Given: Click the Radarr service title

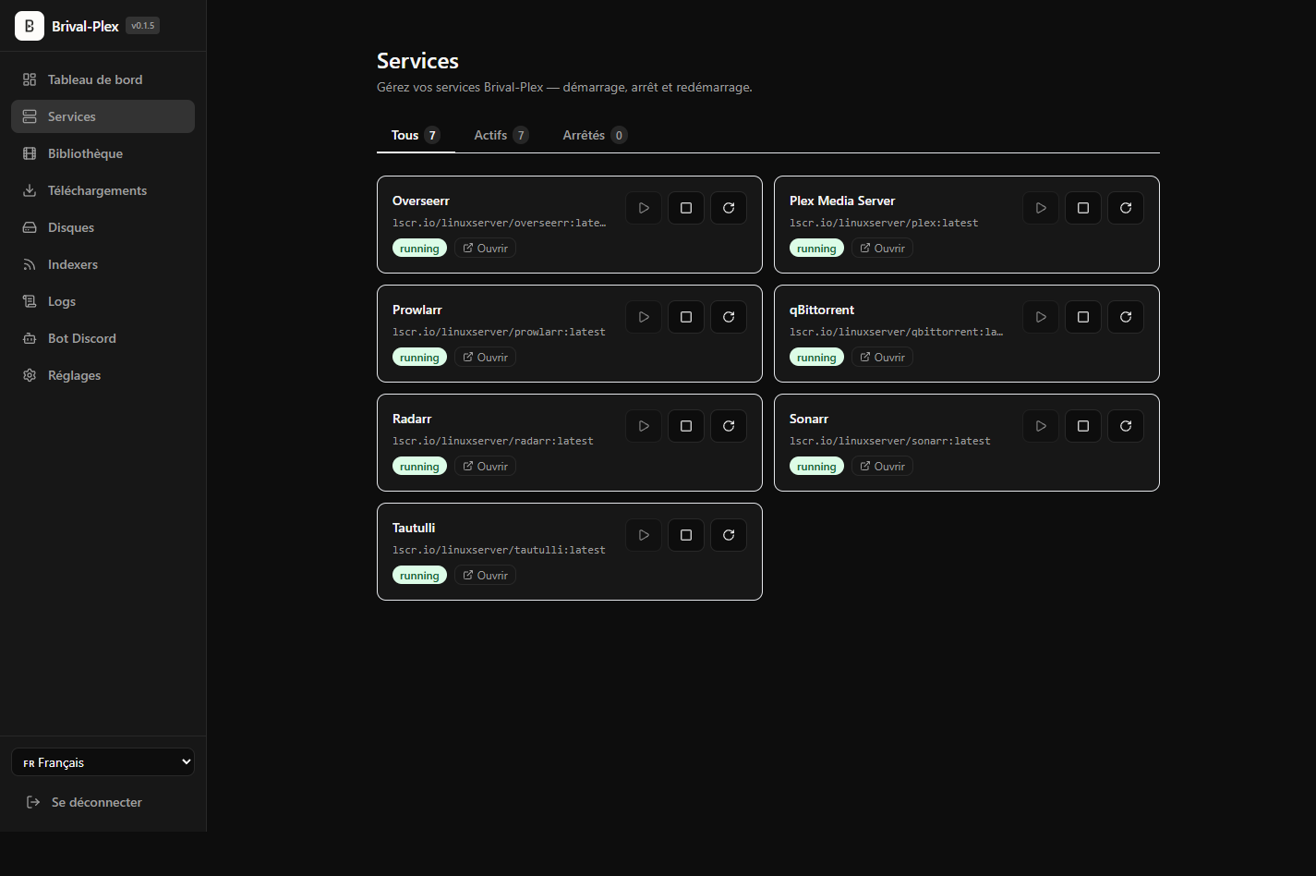Looking at the screenshot, I should 412,419.
